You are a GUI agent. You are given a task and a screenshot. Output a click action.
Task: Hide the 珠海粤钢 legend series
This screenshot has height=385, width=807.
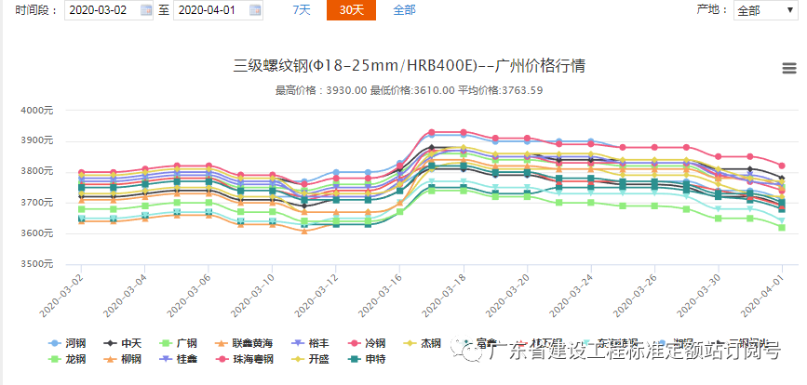pos(244,359)
